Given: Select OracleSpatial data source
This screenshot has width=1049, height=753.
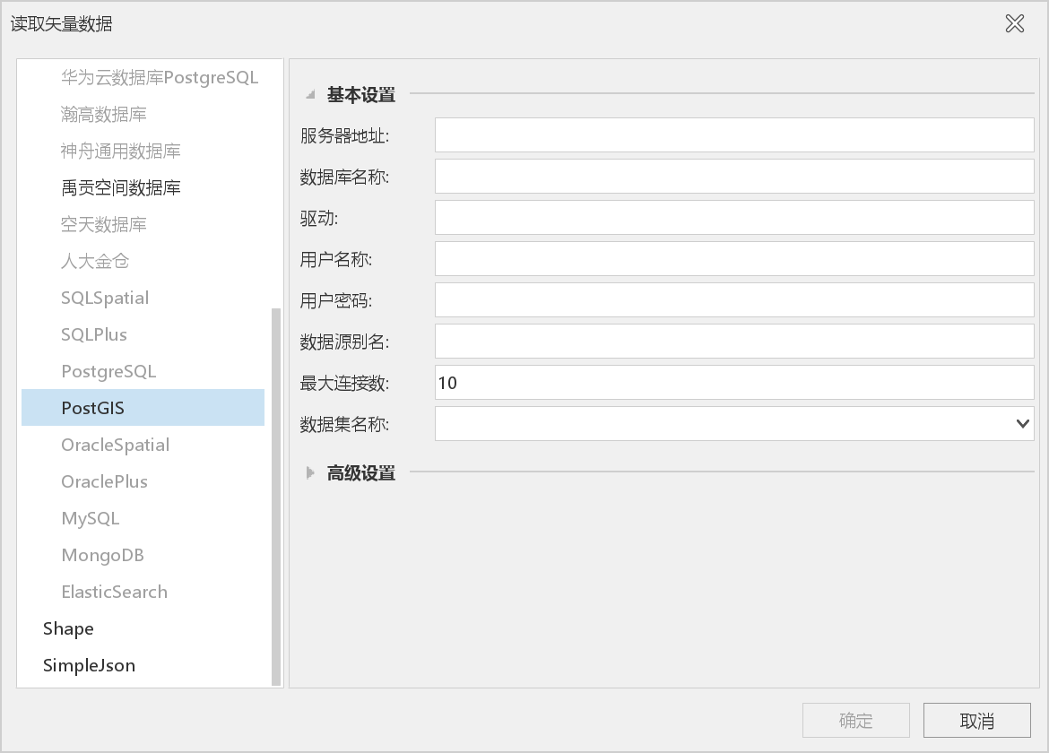Looking at the screenshot, I should pyautogui.click(x=115, y=446).
